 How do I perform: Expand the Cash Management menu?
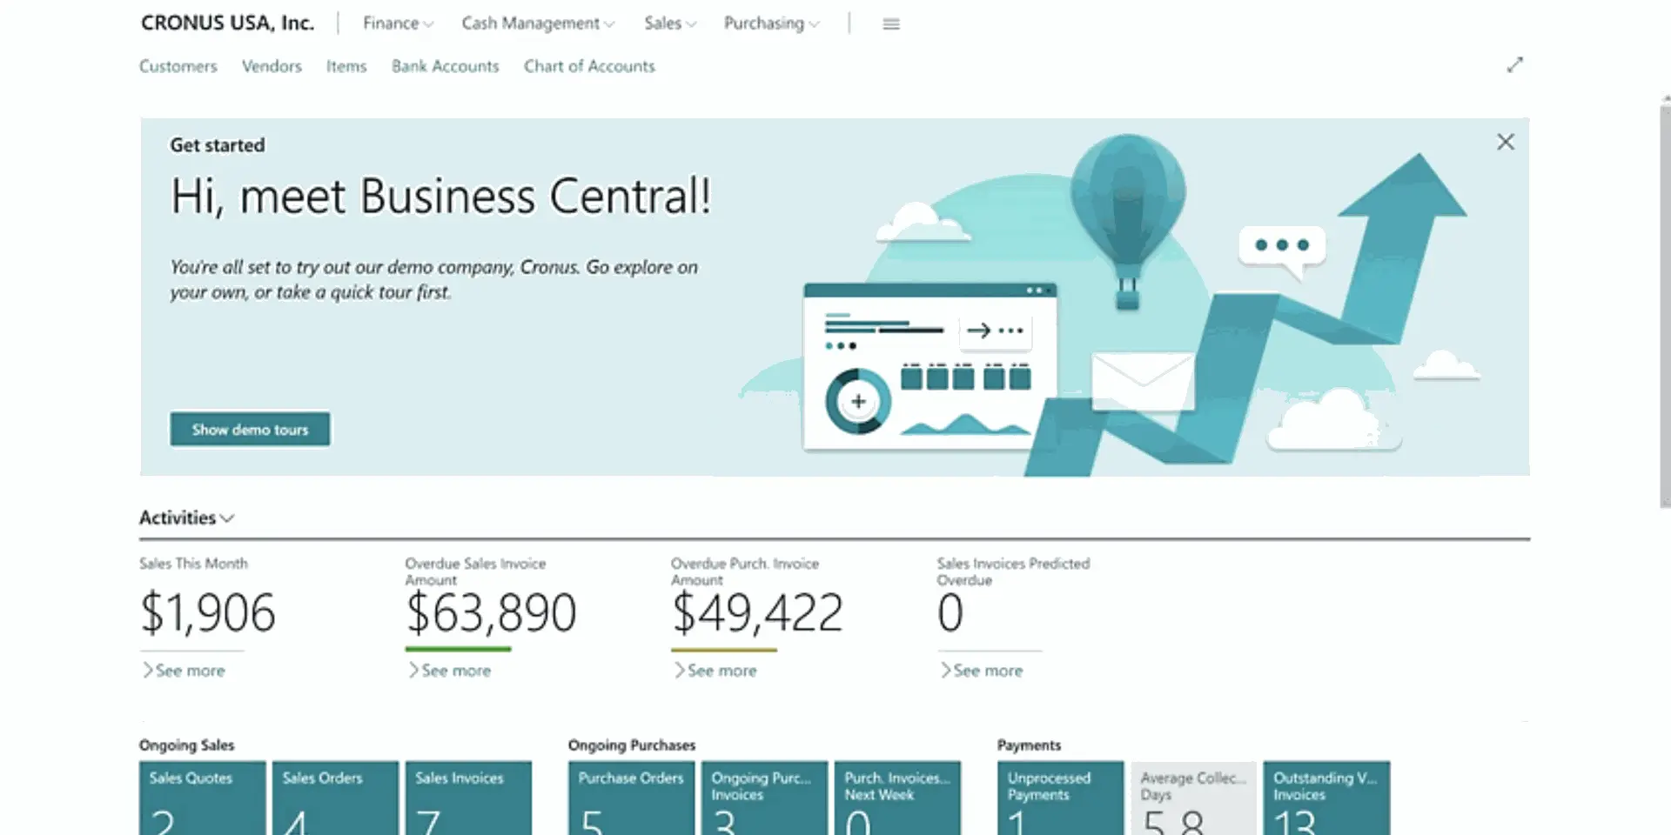[x=538, y=23]
